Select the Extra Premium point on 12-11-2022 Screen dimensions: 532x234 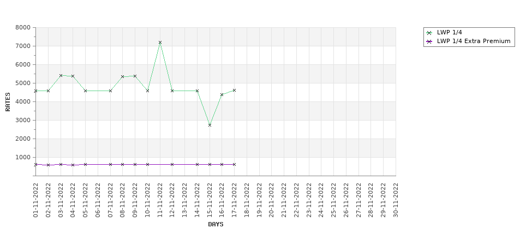pyautogui.click(x=172, y=165)
